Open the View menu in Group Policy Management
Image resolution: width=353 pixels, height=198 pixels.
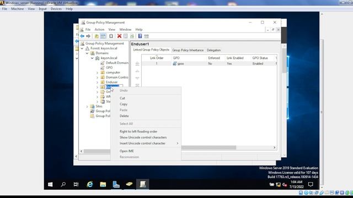[x=111, y=29]
